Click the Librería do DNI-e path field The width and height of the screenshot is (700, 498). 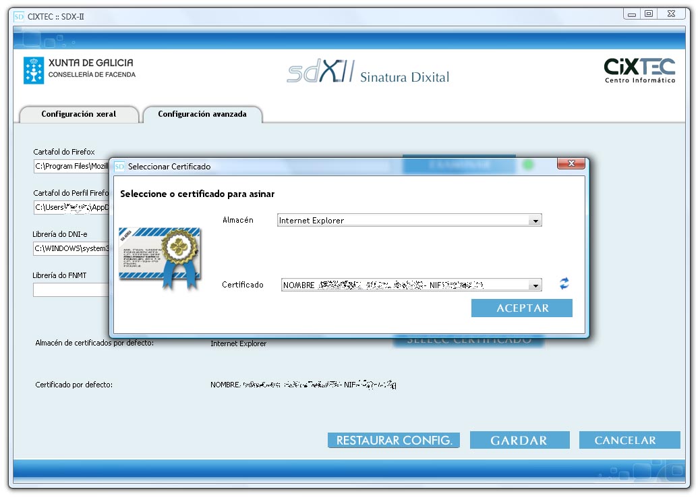(71, 248)
